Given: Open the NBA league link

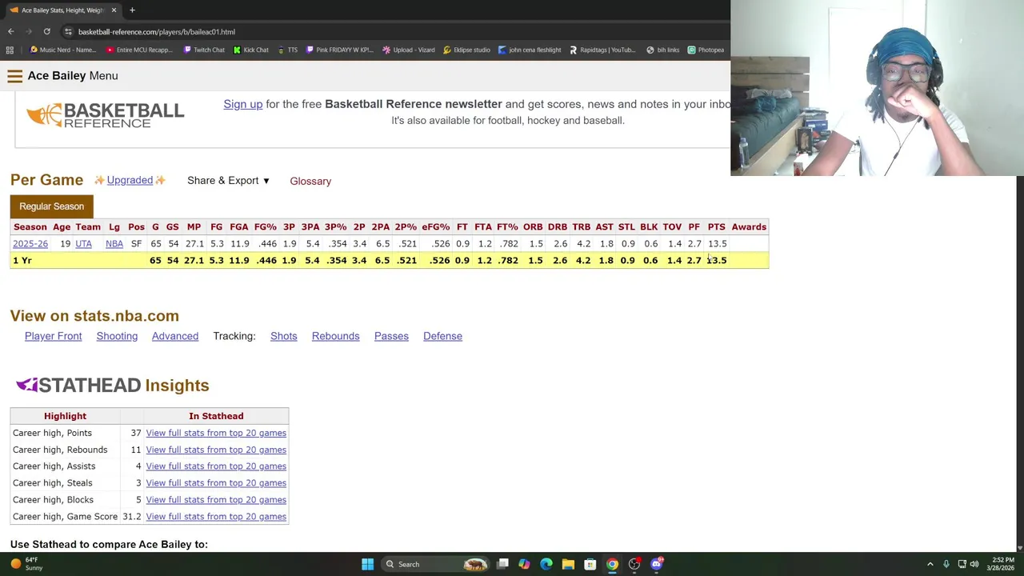Looking at the screenshot, I should click(114, 244).
